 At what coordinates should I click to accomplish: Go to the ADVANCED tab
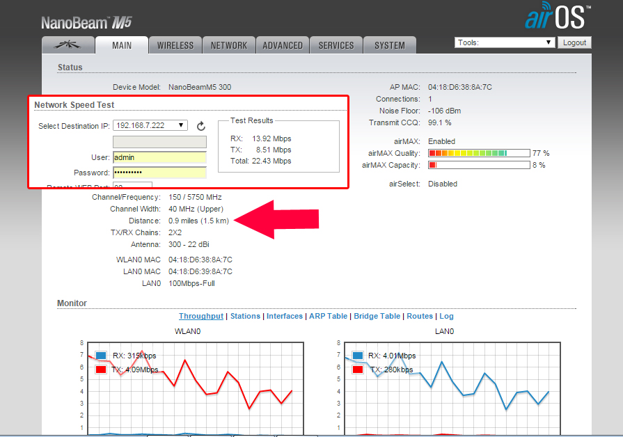click(x=283, y=45)
